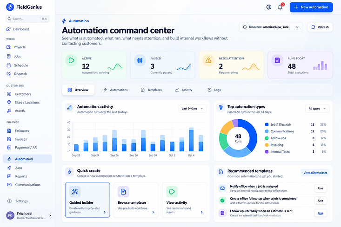Click the Guided builder arrow chevron

105,212
